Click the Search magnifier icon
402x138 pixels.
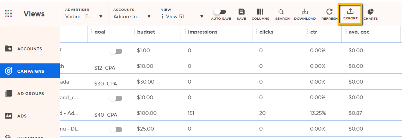pos(281,12)
